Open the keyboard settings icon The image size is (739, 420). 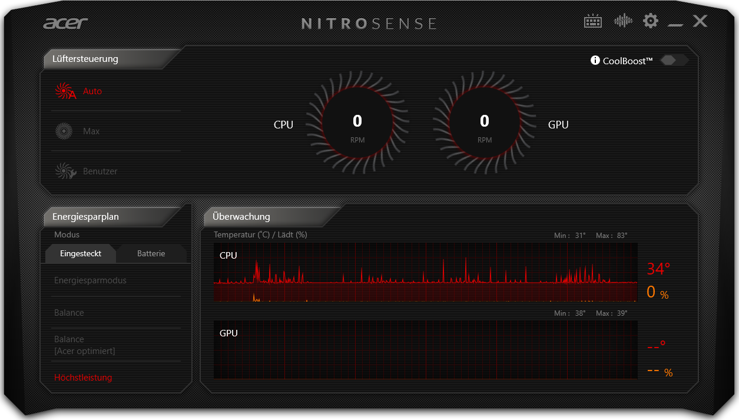click(593, 22)
